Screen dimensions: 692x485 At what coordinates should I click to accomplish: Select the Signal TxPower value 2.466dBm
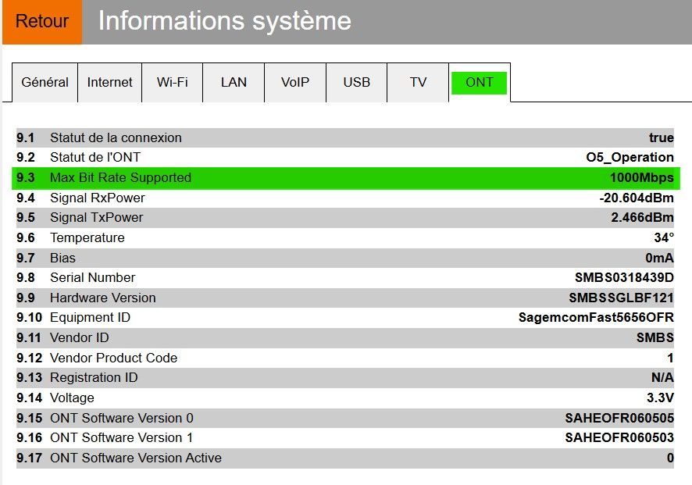tap(642, 217)
